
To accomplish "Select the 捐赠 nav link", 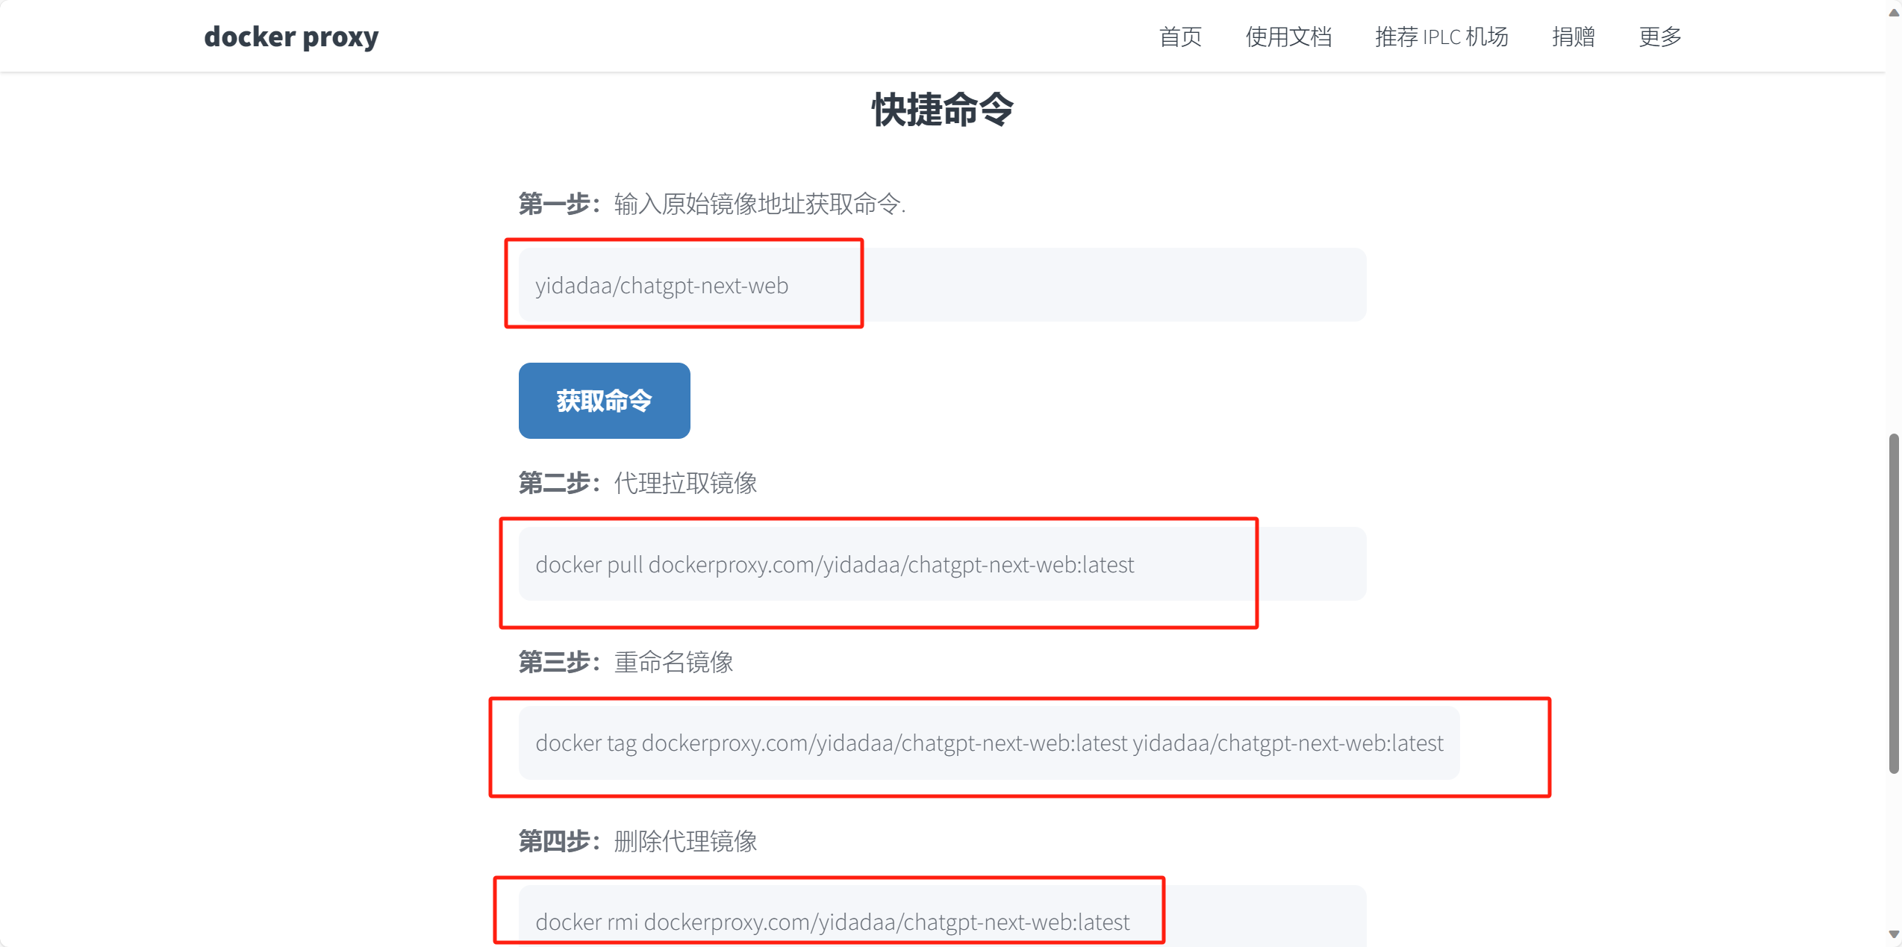I will pos(1573,36).
